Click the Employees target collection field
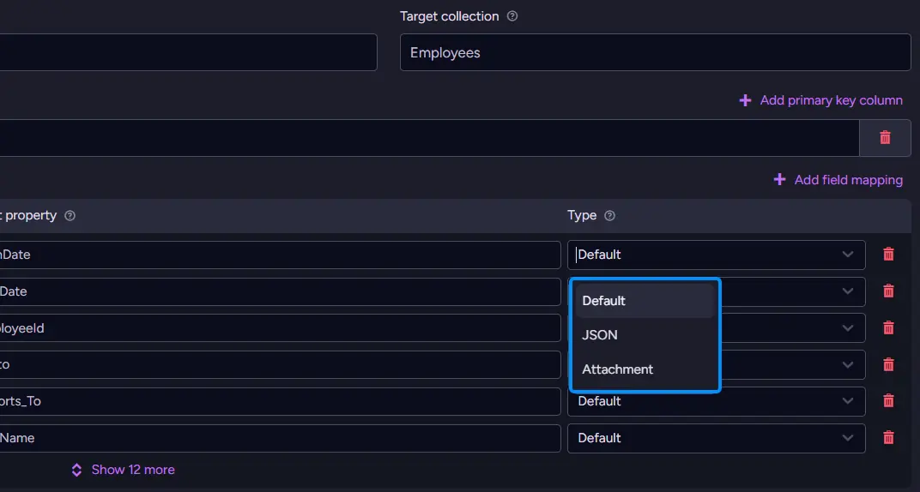Image resolution: width=920 pixels, height=492 pixels. (x=656, y=52)
